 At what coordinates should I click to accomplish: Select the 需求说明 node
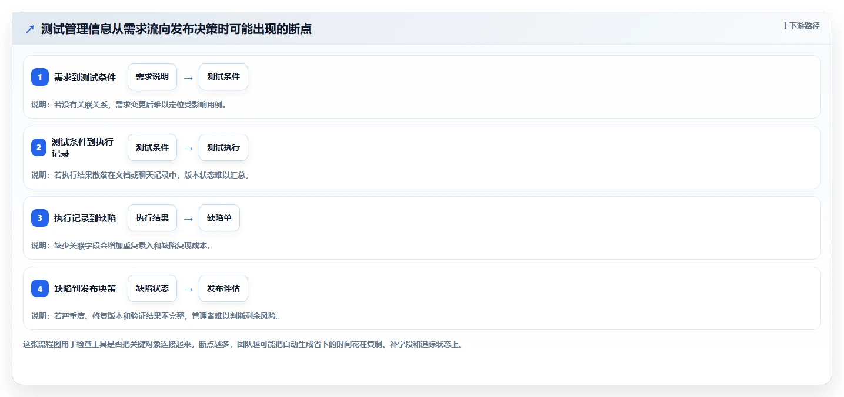(x=152, y=77)
